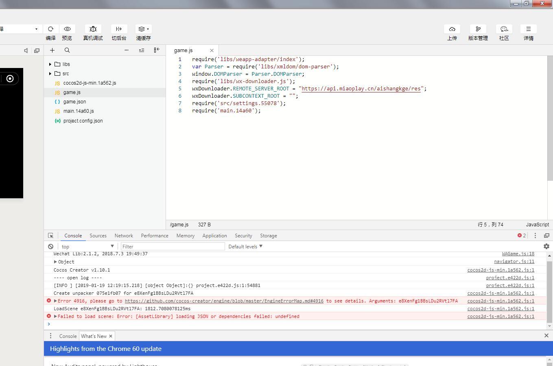Open the clear cache dropdown
Image resolution: width=553 pixels, height=366 pixels.
pyautogui.click(x=143, y=29)
